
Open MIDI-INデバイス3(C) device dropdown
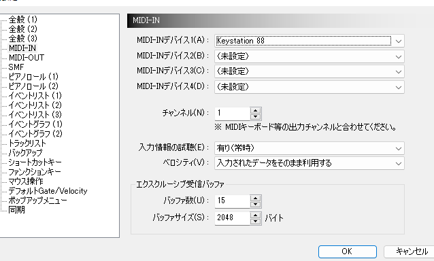click(x=309, y=71)
